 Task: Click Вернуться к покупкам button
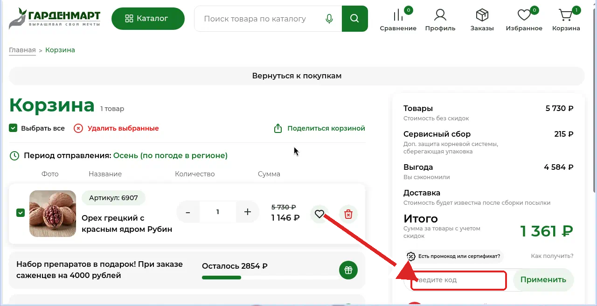[297, 76]
